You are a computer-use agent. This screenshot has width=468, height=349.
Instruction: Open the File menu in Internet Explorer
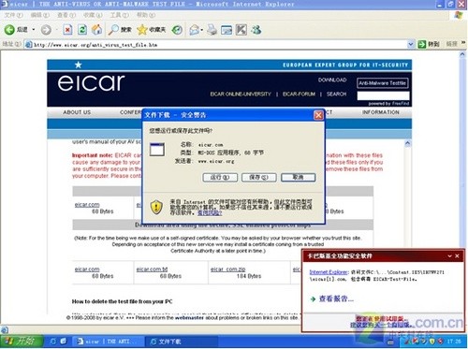(13, 15)
